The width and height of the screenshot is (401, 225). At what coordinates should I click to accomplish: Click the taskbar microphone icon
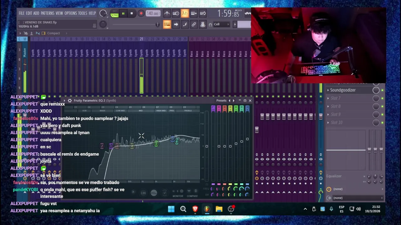click(x=331, y=209)
